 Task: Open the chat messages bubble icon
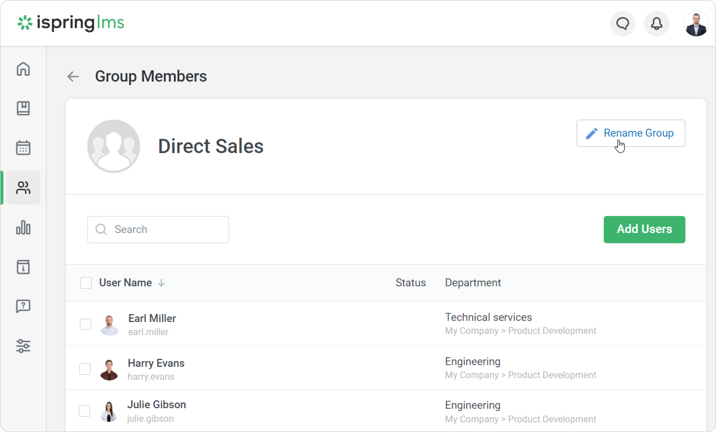[622, 24]
